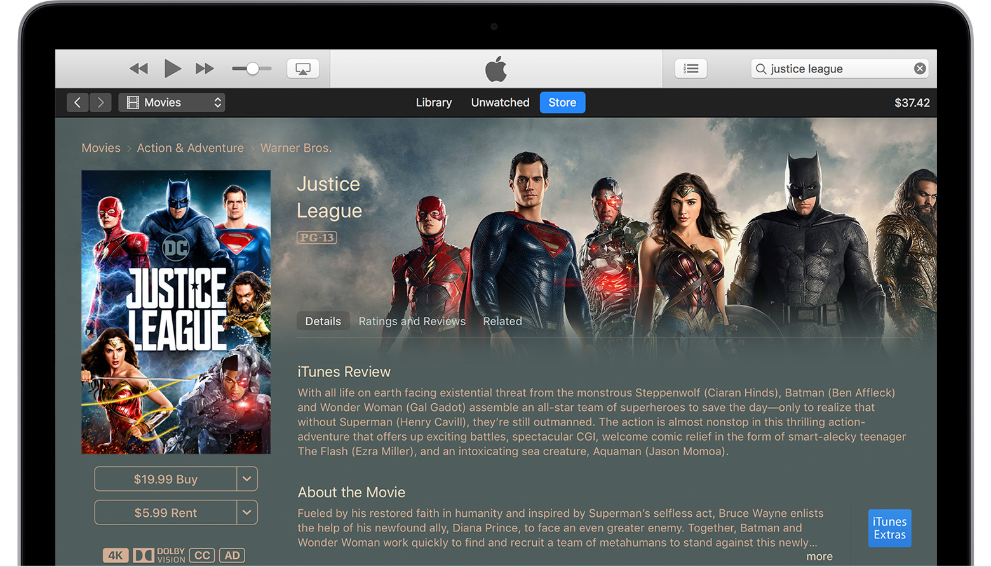Switch to the Unwatched tab

(500, 102)
